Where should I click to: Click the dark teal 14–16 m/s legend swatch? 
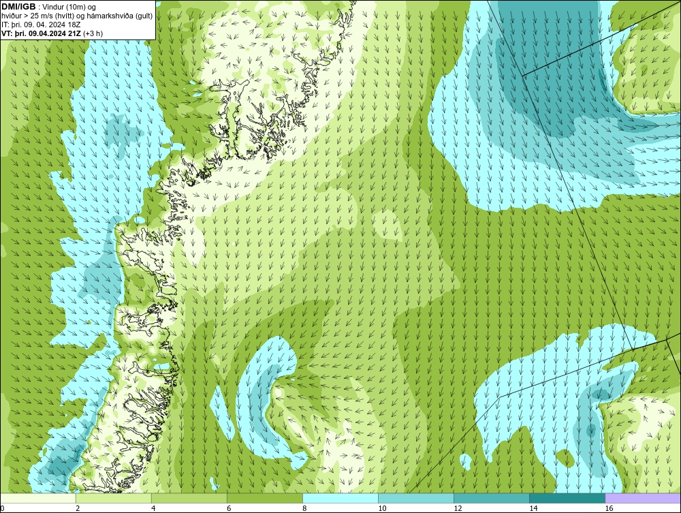(x=567, y=498)
